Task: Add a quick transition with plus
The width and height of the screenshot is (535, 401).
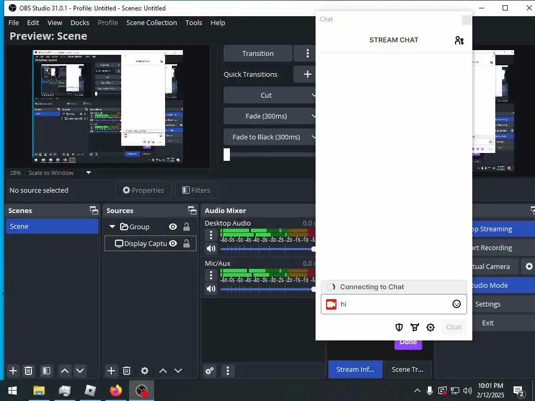Action: click(307, 74)
